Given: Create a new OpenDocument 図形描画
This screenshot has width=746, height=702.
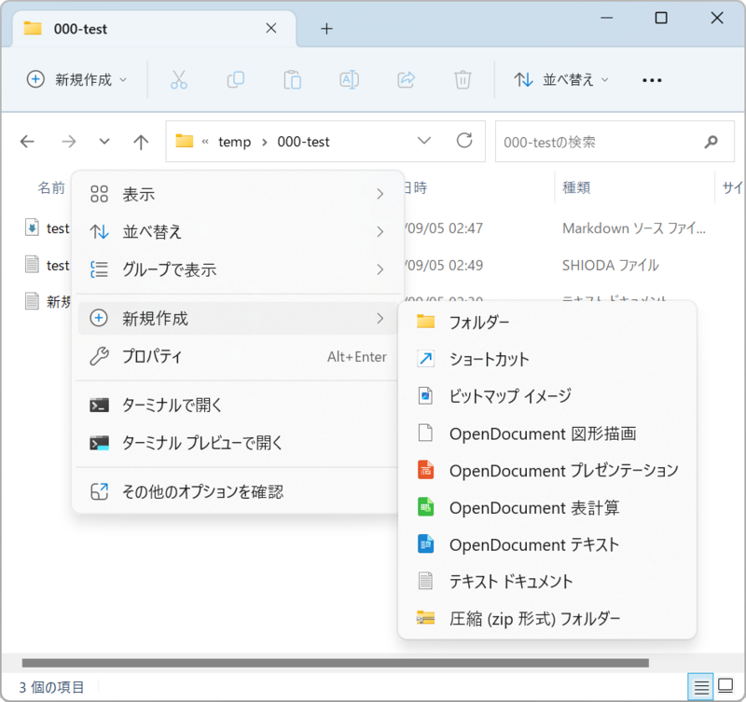Looking at the screenshot, I should click(x=547, y=434).
